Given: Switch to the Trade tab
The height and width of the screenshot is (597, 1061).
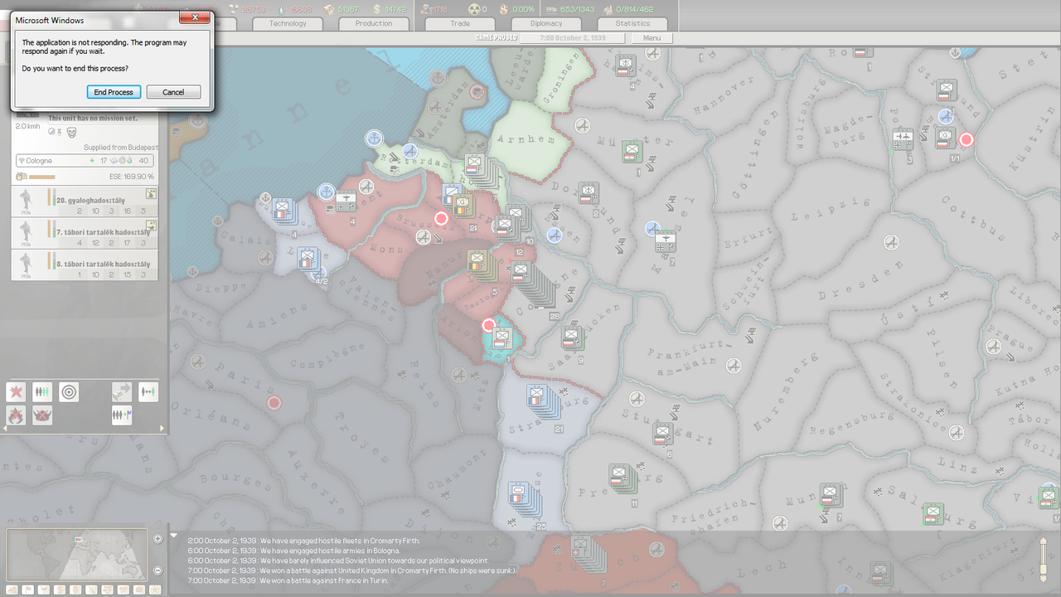Looking at the screenshot, I should (x=460, y=23).
